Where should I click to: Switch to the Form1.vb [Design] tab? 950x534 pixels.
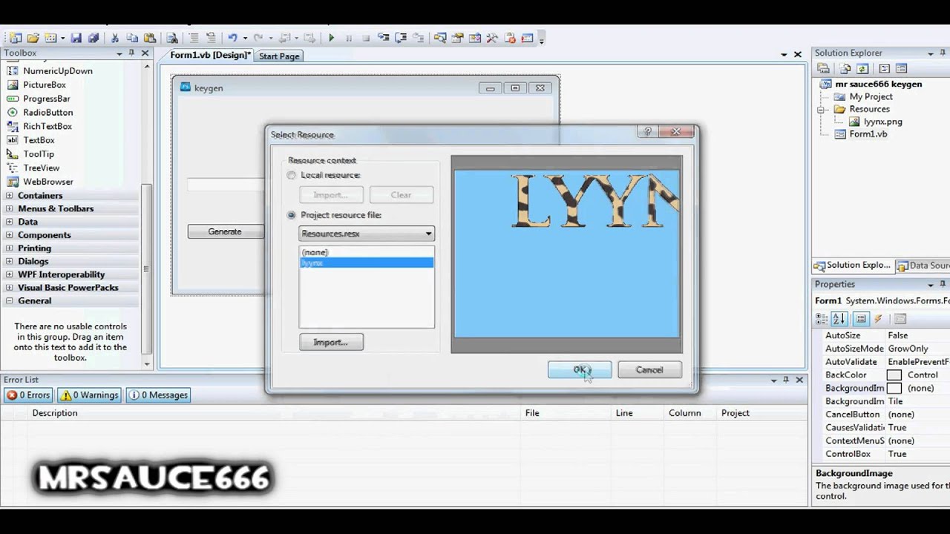(x=210, y=56)
